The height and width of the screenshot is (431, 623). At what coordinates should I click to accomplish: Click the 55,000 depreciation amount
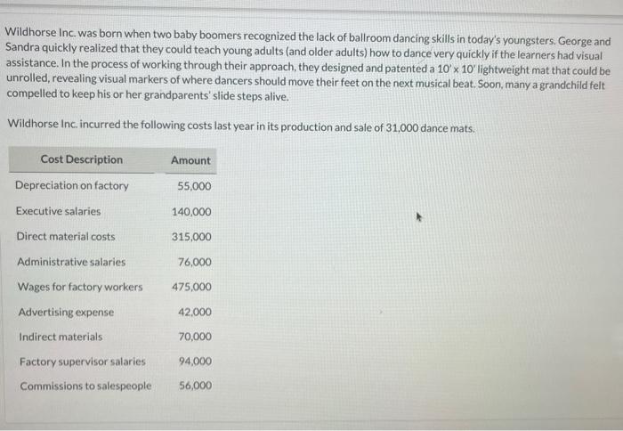pos(194,186)
